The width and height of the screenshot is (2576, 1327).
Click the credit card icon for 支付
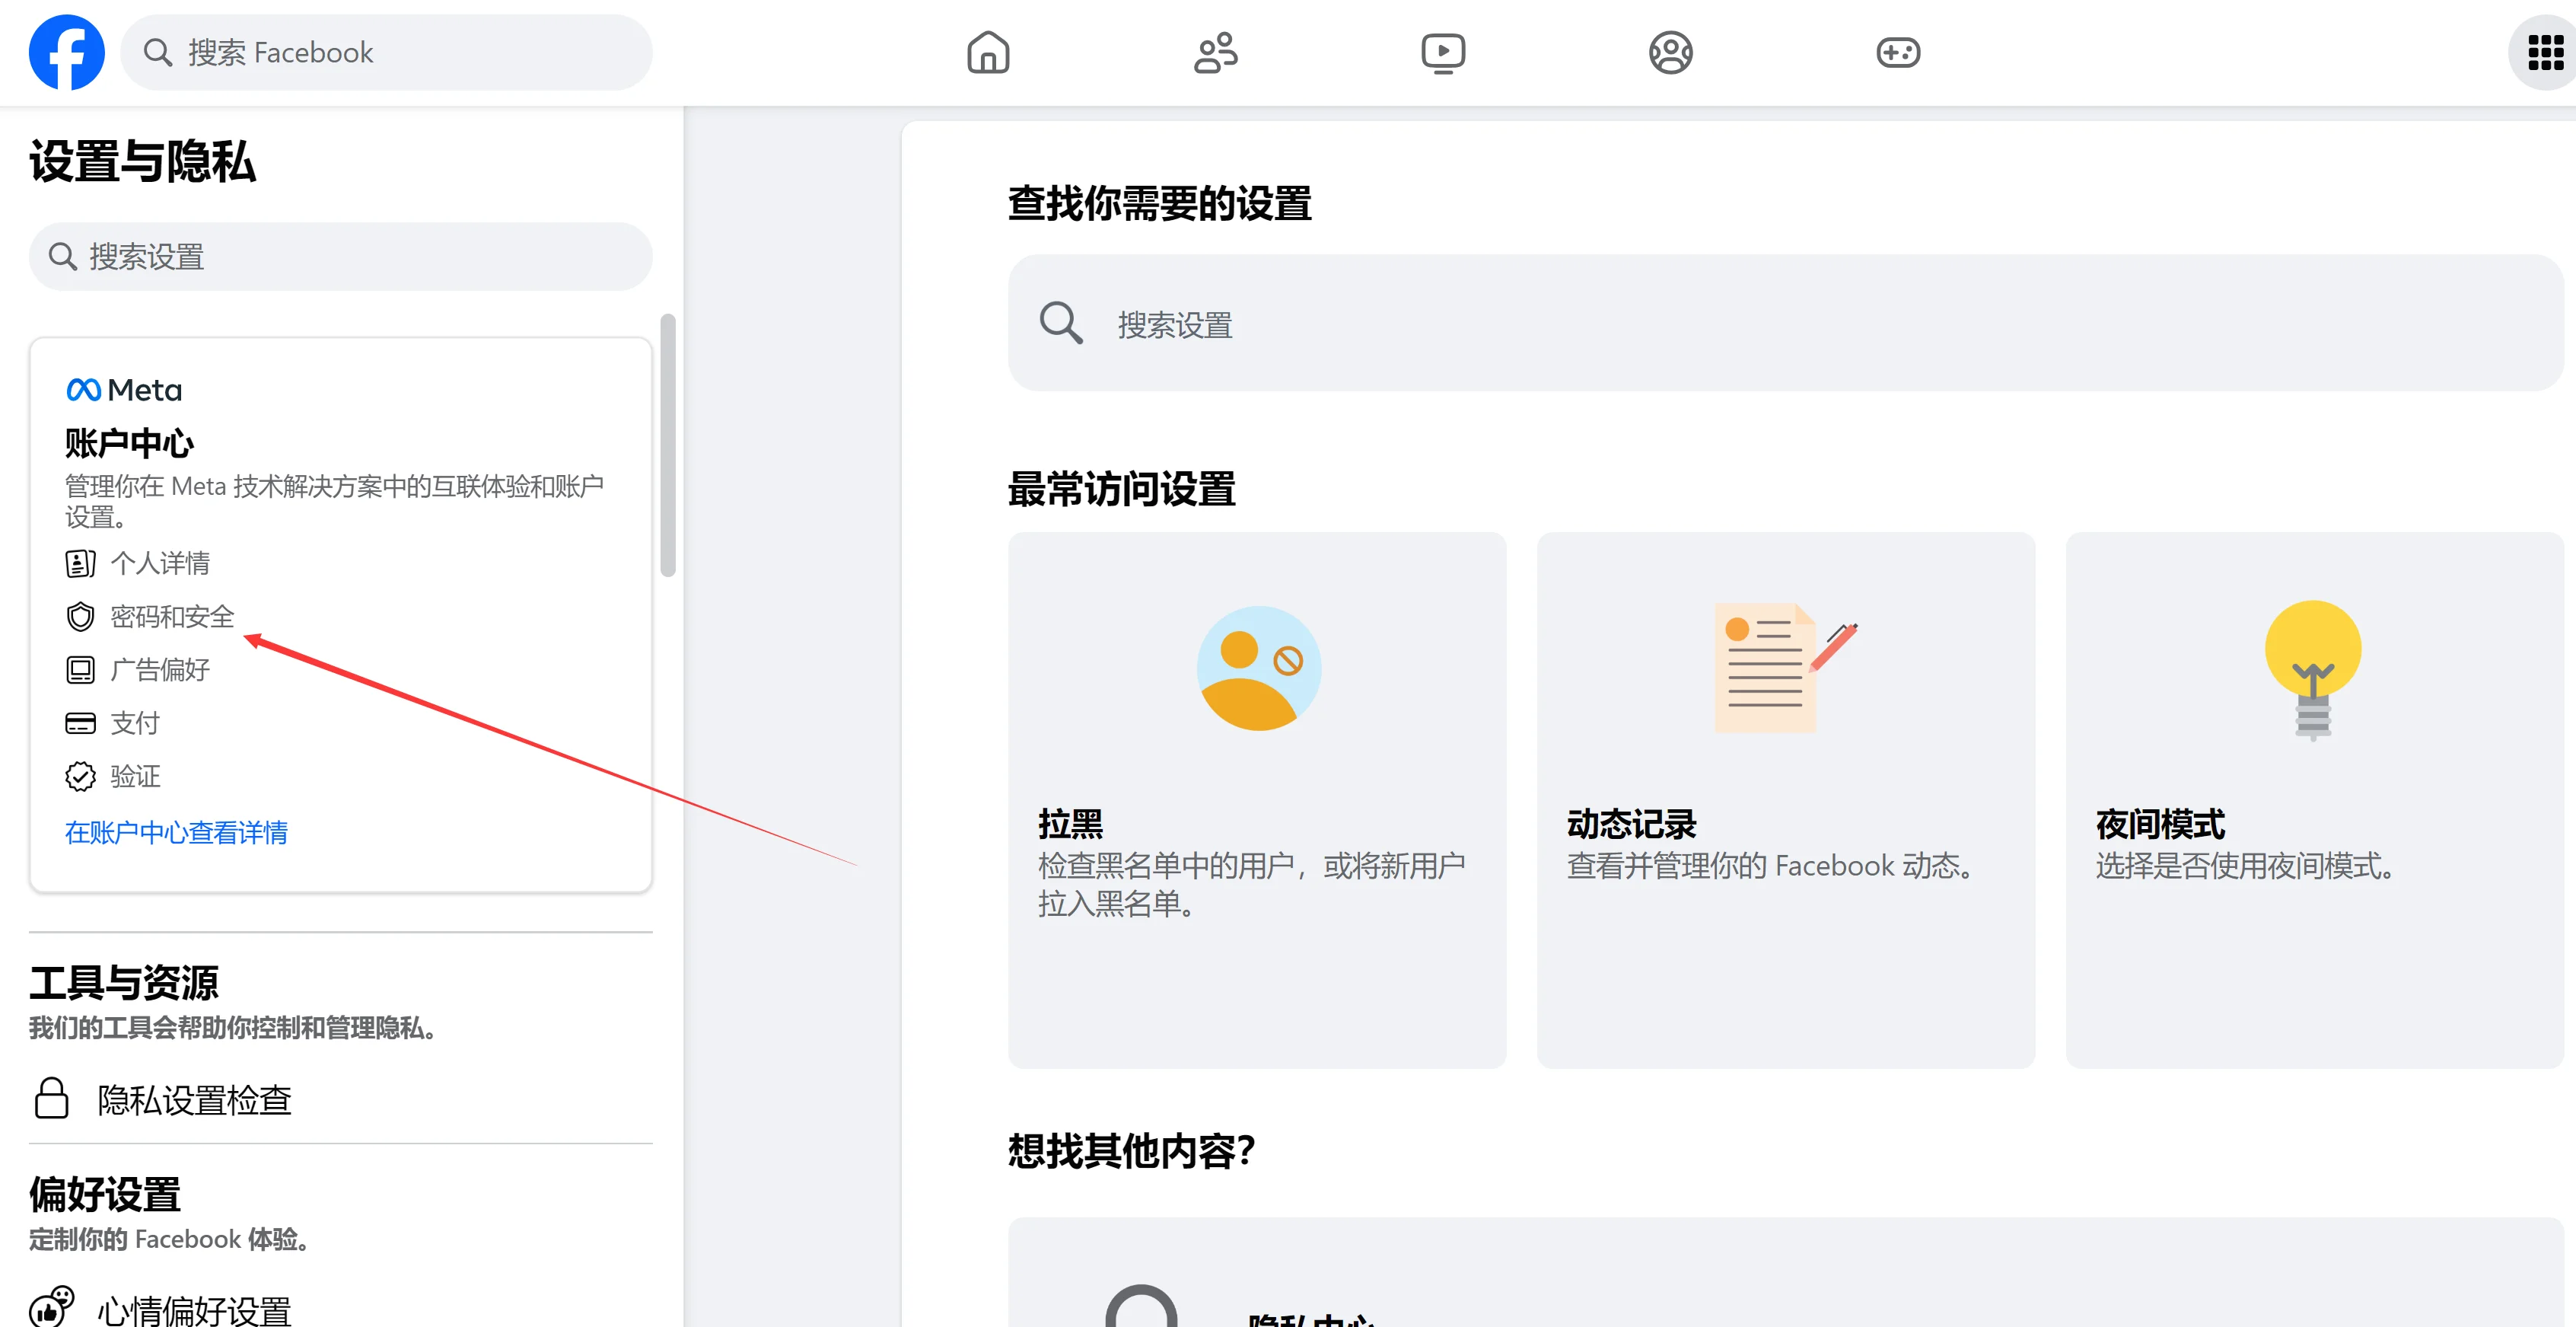click(x=80, y=723)
